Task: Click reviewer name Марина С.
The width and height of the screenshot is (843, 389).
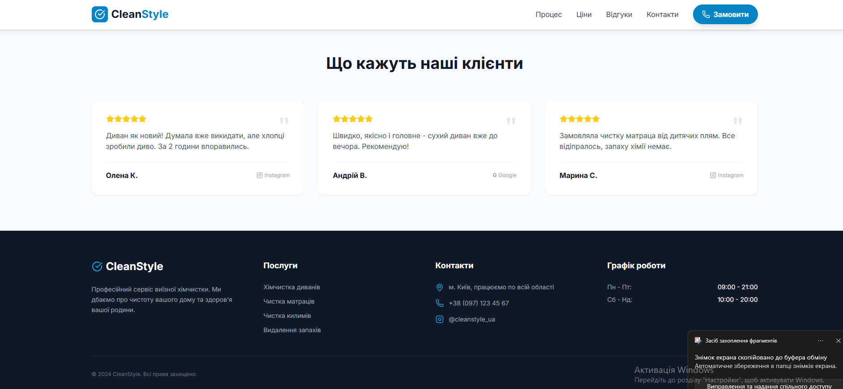Action: coord(578,175)
